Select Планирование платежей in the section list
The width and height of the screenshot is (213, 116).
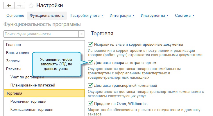pos(44,85)
